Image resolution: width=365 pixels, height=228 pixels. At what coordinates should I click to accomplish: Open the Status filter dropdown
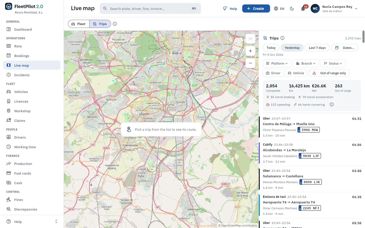(x=333, y=63)
